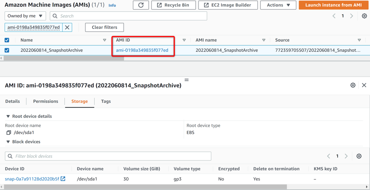This screenshot has width=370, height=190.
Task: Open snapshot snap-0a7a91128d2020b5f link
Action: (x=32, y=179)
